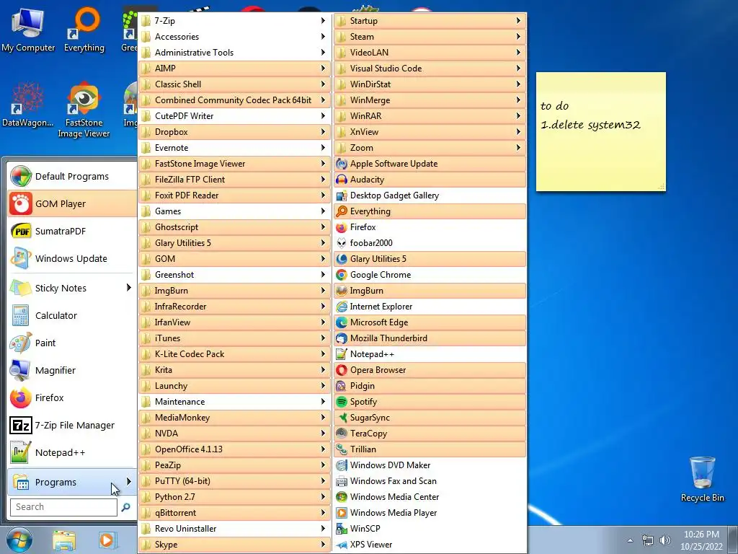Launch WinSCP

430,529
